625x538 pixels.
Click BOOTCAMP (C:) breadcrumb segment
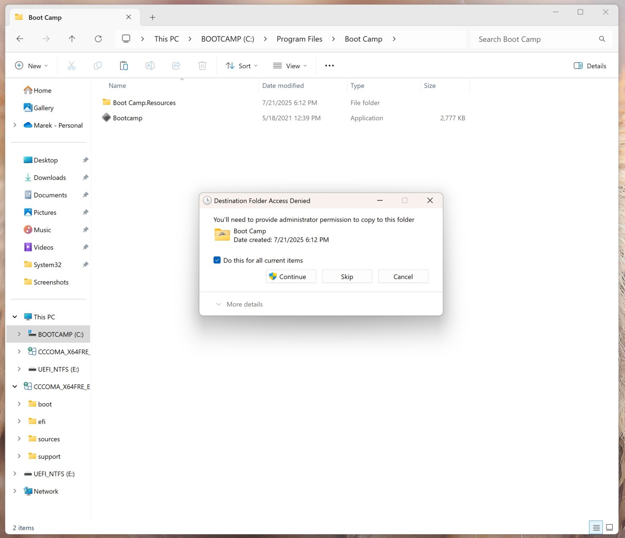[x=228, y=39]
